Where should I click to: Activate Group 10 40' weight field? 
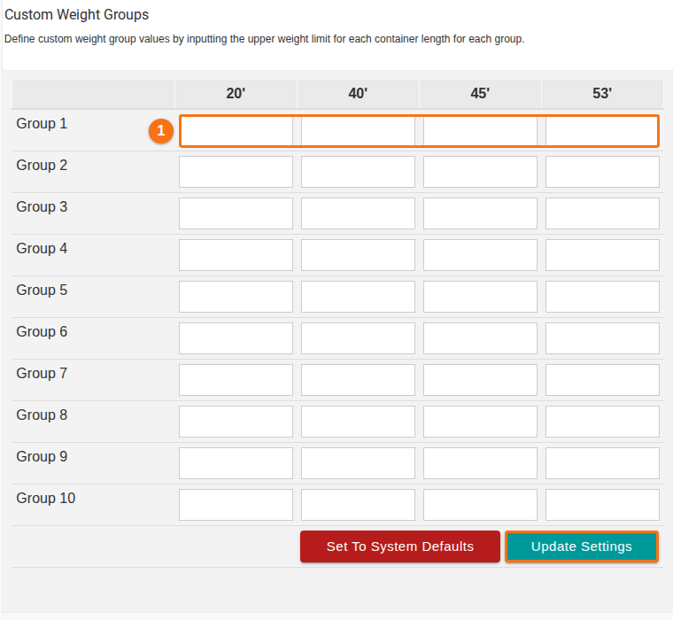(x=358, y=505)
